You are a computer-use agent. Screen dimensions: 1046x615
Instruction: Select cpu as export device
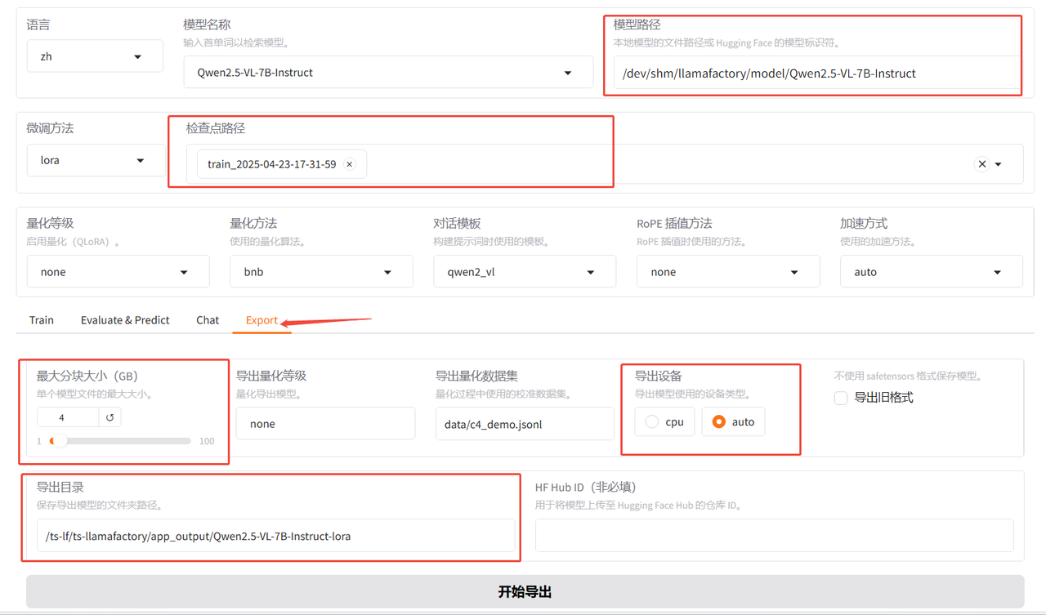(x=664, y=421)
